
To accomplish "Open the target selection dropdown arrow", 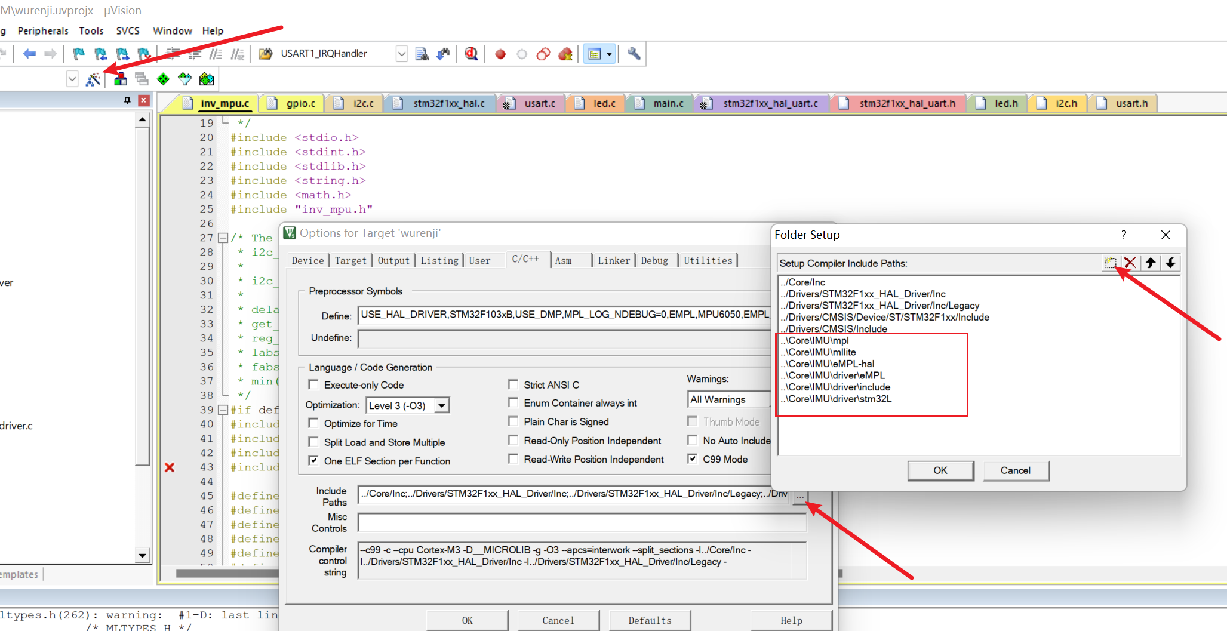I will [x=72, y=79].
